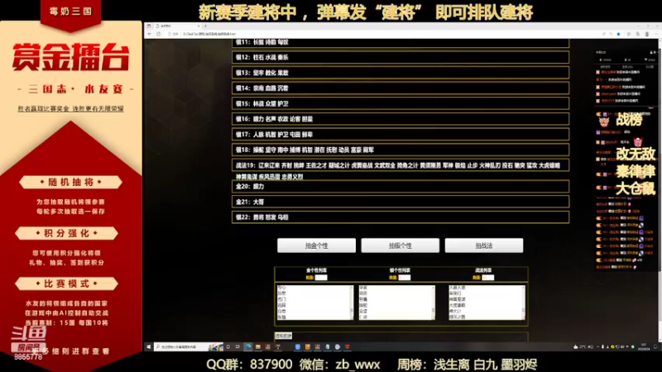The width and height of the screenshot is (662, 372).
Task: Click the 抽银个性 draw button
Action: [401, 246]
